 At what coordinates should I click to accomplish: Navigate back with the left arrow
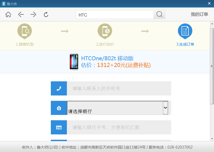(x=21, y=14)
